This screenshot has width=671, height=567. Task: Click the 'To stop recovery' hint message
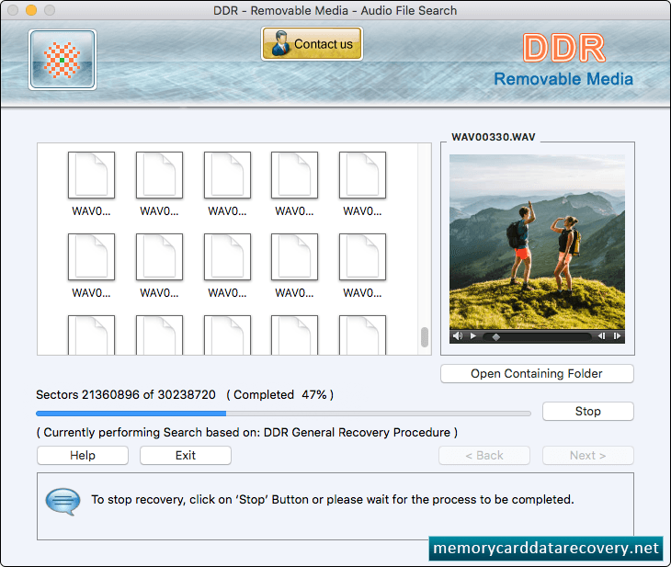point(333,499)
